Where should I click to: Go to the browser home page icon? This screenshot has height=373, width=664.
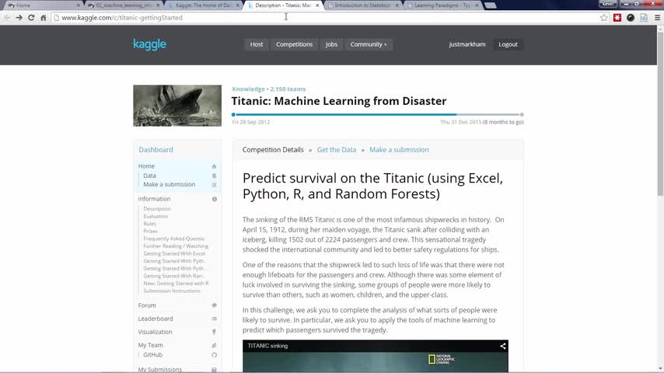pyautogui.click(x=44, y=17)
